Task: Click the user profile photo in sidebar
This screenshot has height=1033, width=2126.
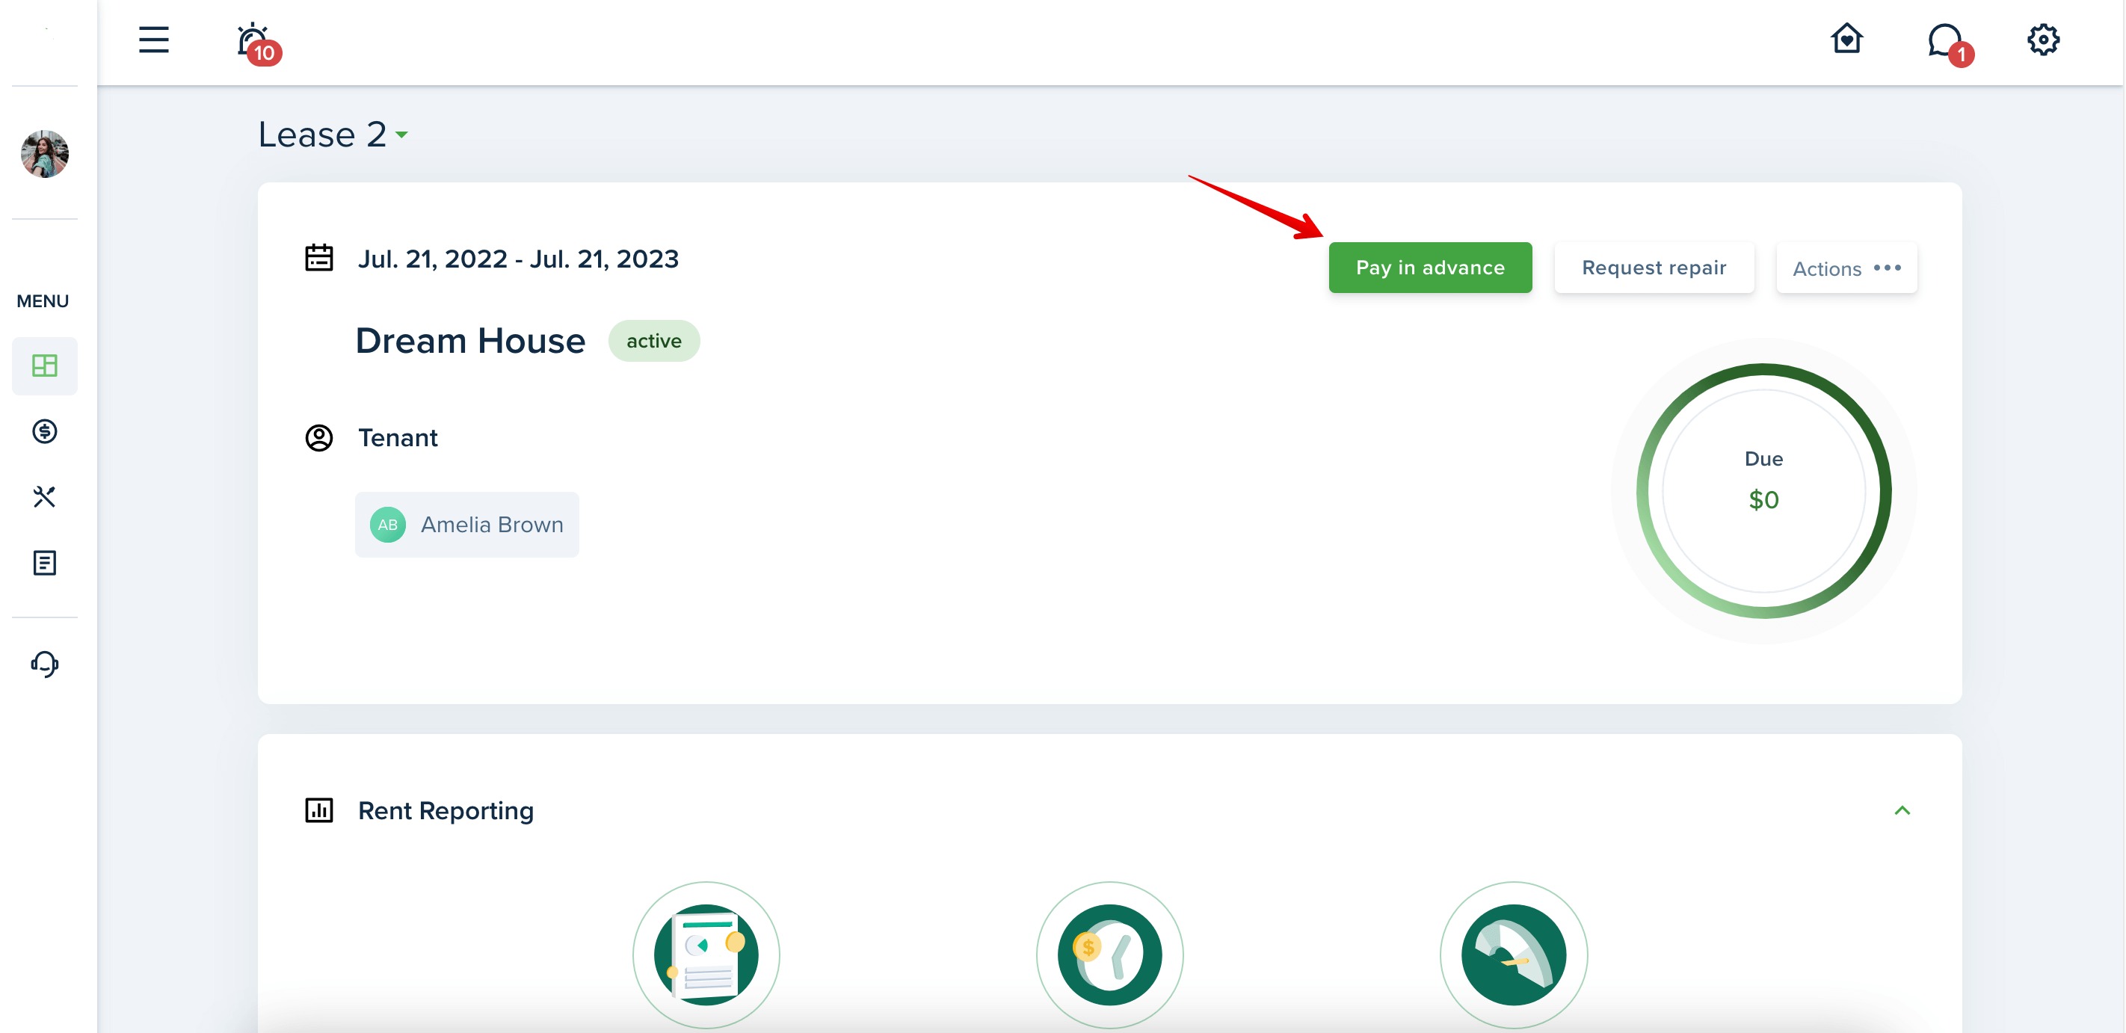Action: click(x=45, y=153)
